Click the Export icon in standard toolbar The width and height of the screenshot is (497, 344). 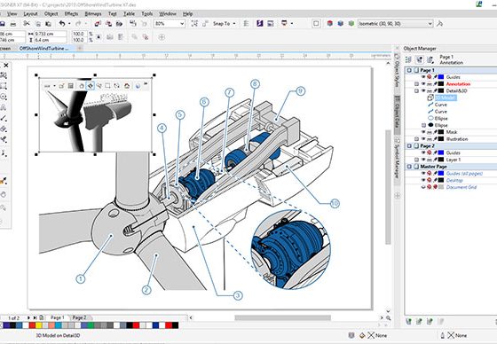click(x=108, y=24)
